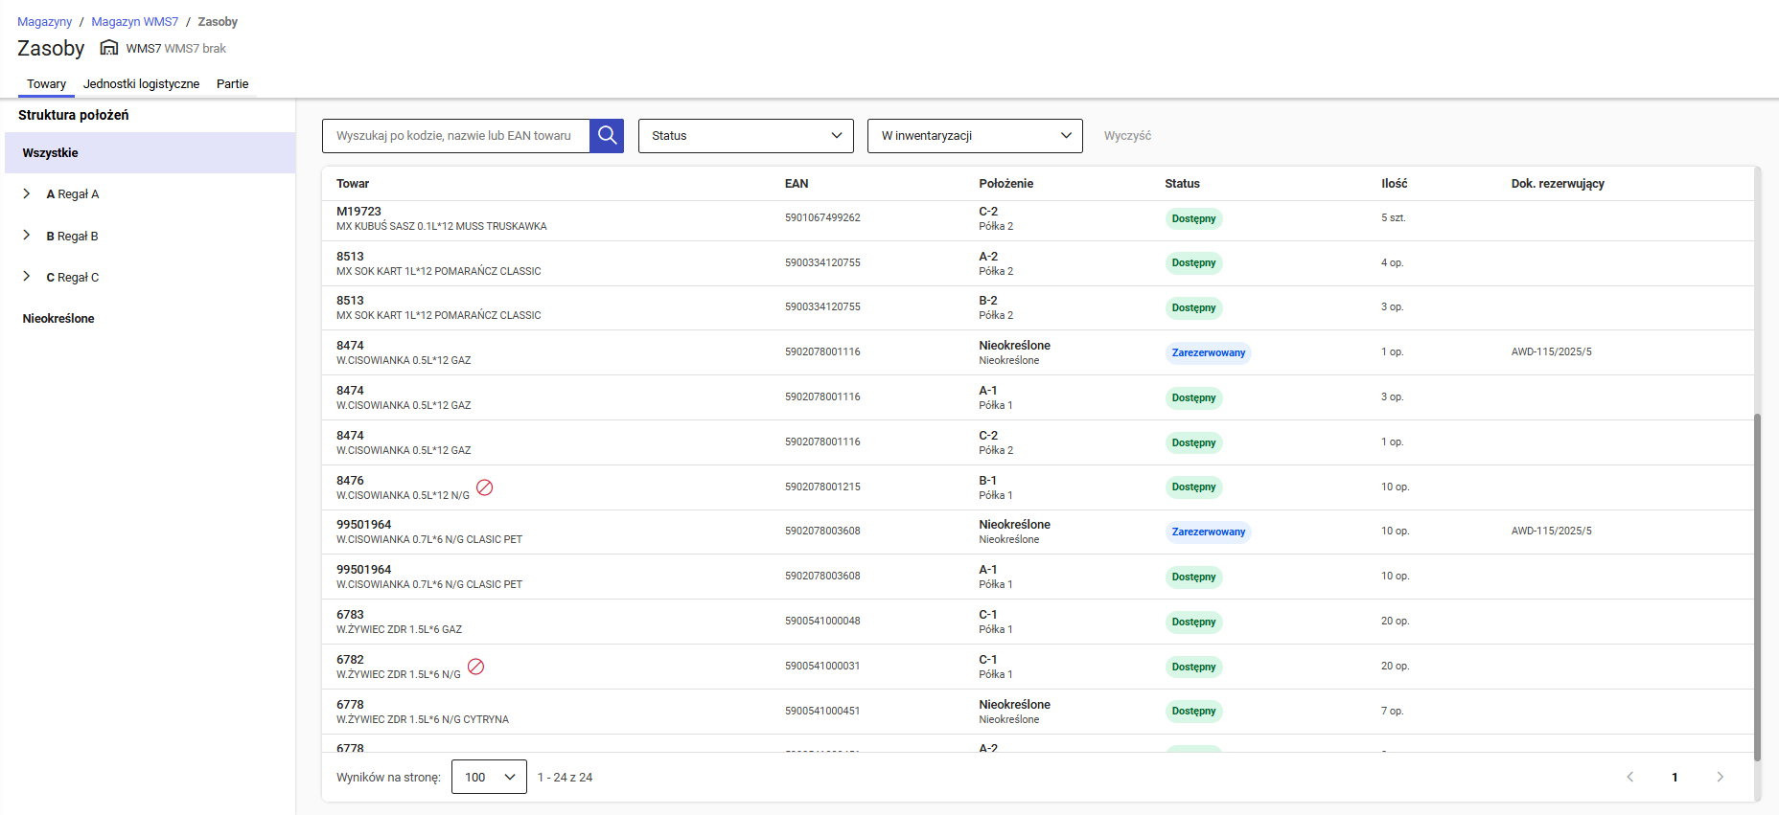Expand the B Regał B tree node
The height and width of the screenshot is (815, 1779).
[27, 236]
